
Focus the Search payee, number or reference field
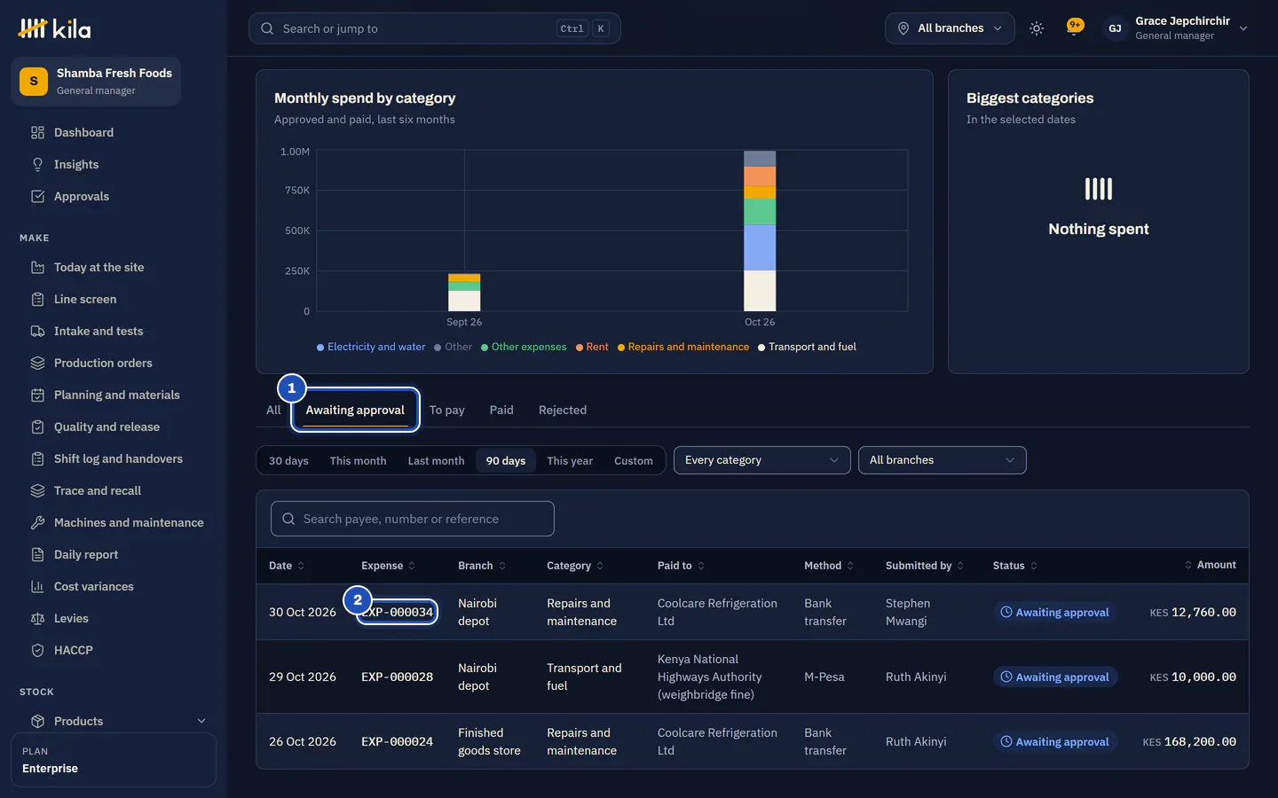pyautogui.click(x=413, y=519)
